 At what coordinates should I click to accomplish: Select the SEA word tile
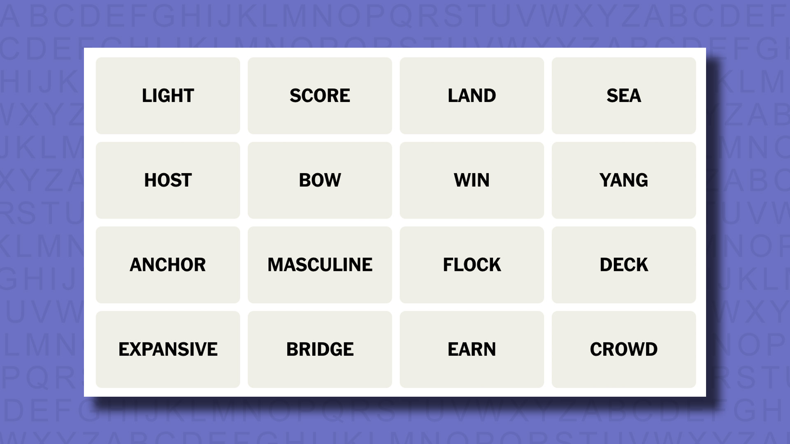[x=623, y=95]
